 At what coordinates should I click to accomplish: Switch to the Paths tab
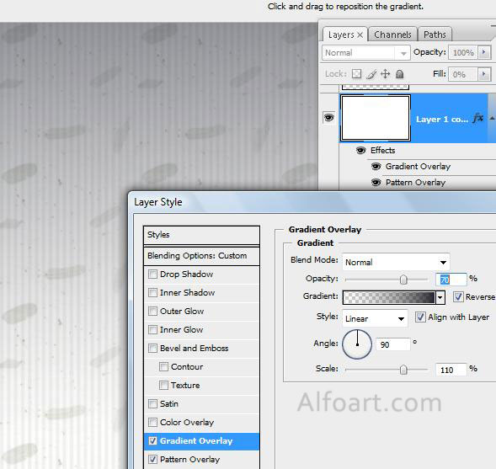(435, 35)
